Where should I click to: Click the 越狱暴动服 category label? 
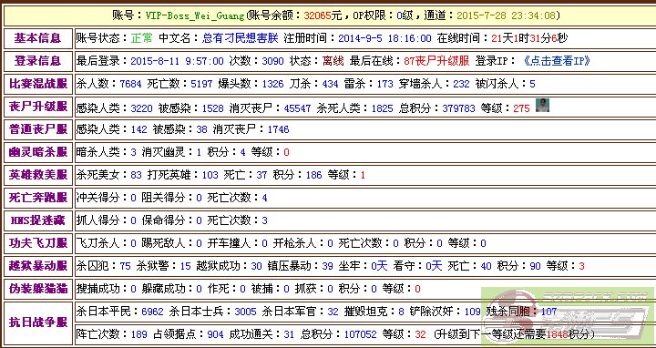point(38,266)
